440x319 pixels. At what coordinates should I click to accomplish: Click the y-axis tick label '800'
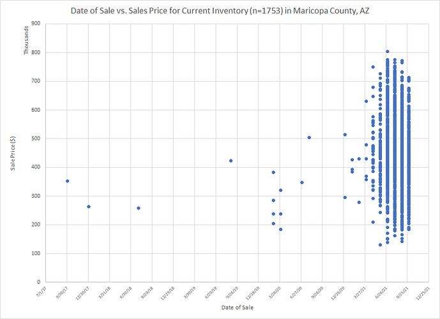(36, 52)
